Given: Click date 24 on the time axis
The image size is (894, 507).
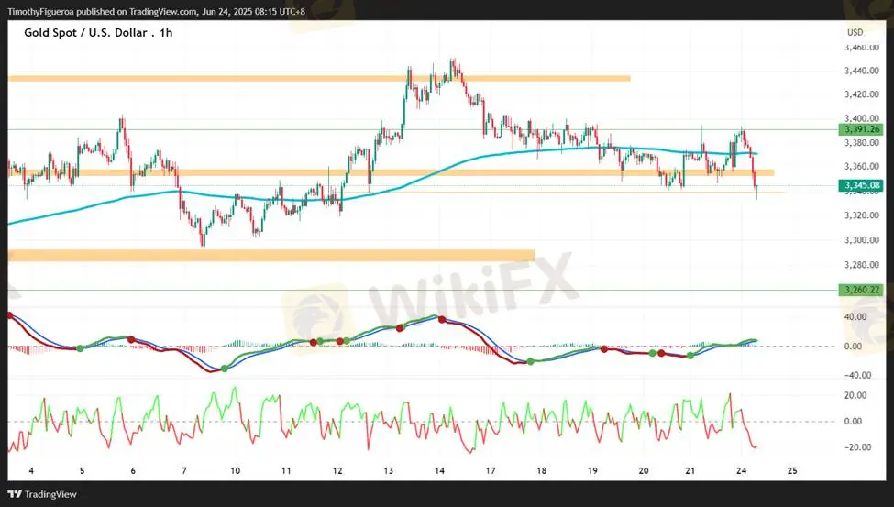Looking at the screenshot, I should pos(741,470).
